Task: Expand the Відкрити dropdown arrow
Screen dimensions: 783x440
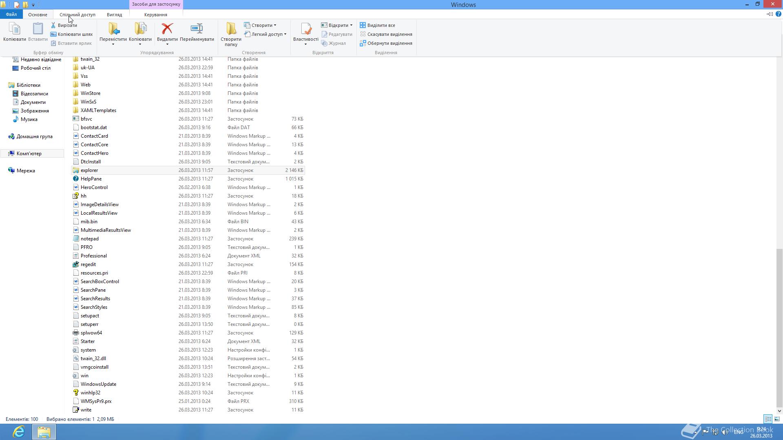Action: 351,25
